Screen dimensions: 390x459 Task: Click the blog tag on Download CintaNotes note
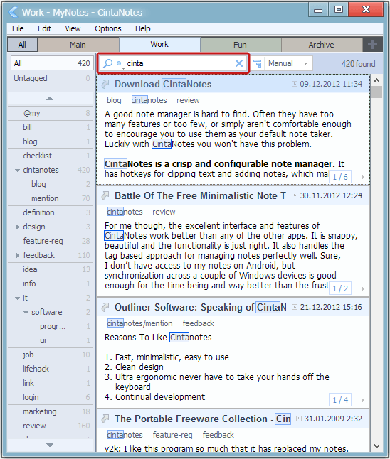pyautogui.click(x=114, y=100)
